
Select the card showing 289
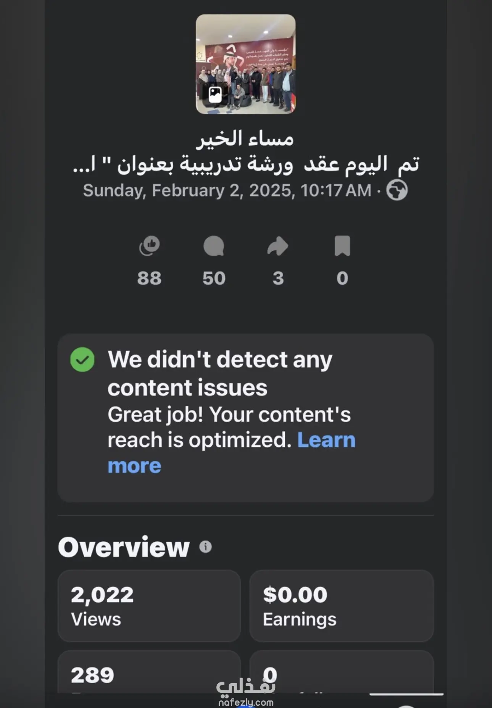click(x=149, y=673)
